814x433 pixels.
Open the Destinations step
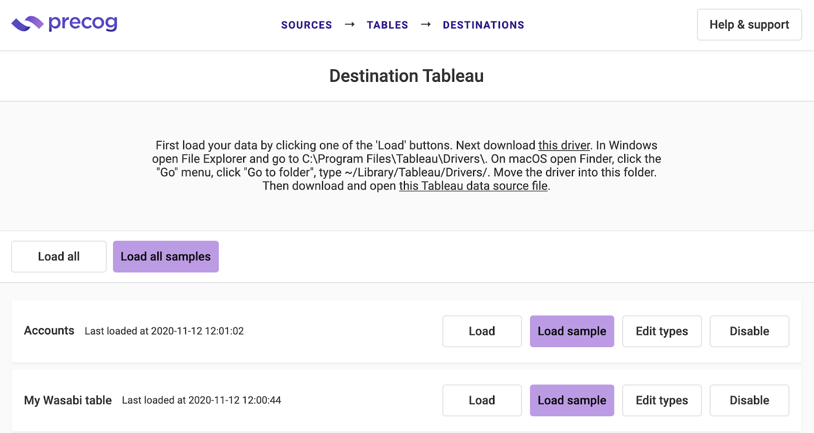pyautogui.click(x=483, y=25)
